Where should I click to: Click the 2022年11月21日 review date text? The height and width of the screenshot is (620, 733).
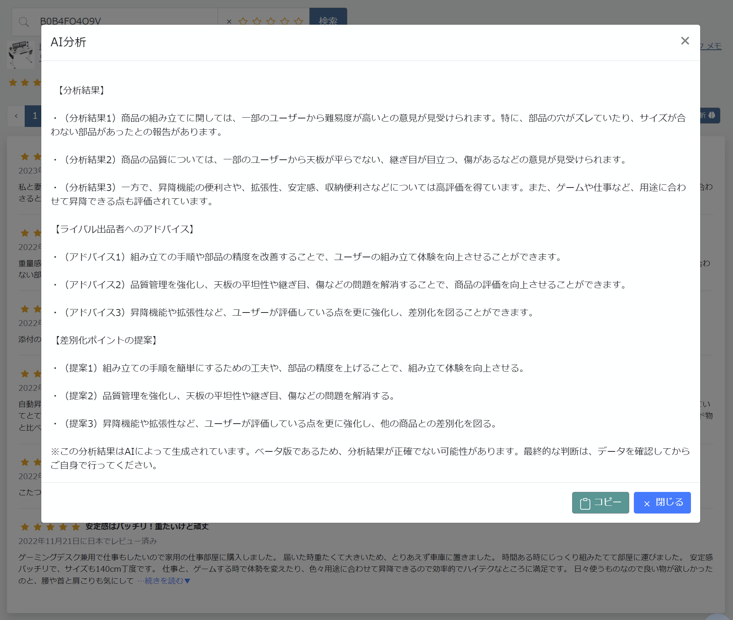click(88, 541)
